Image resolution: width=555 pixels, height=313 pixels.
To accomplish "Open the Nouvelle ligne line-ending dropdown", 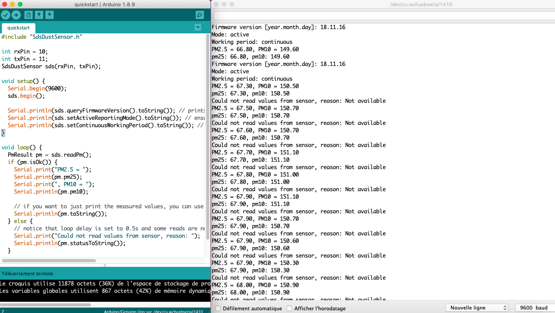I will (477, 308).
